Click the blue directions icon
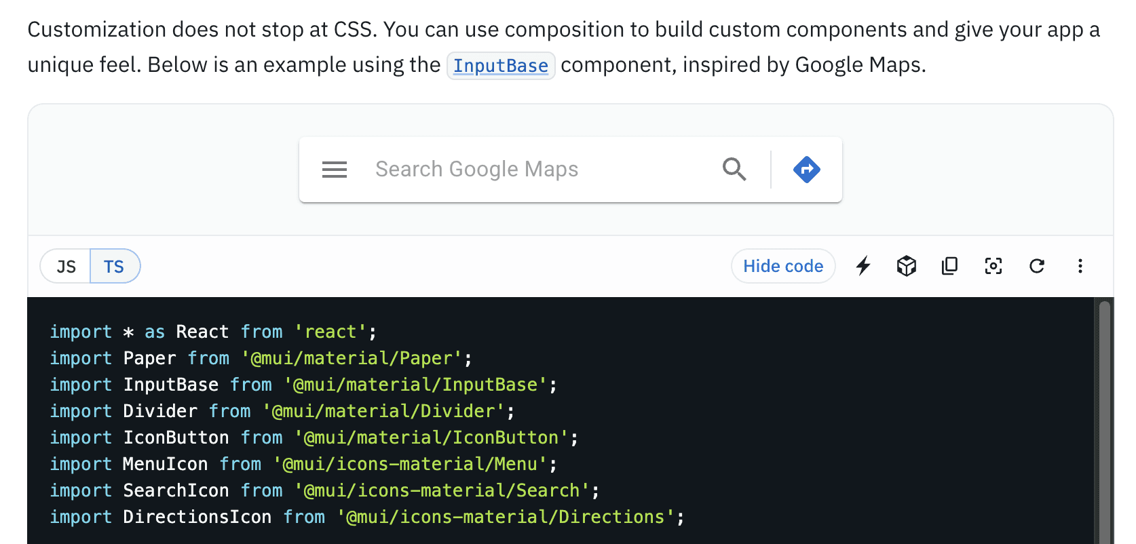The width and height of the screenshot is (1136, 544). pyautogui.click(x=807, y=170)
